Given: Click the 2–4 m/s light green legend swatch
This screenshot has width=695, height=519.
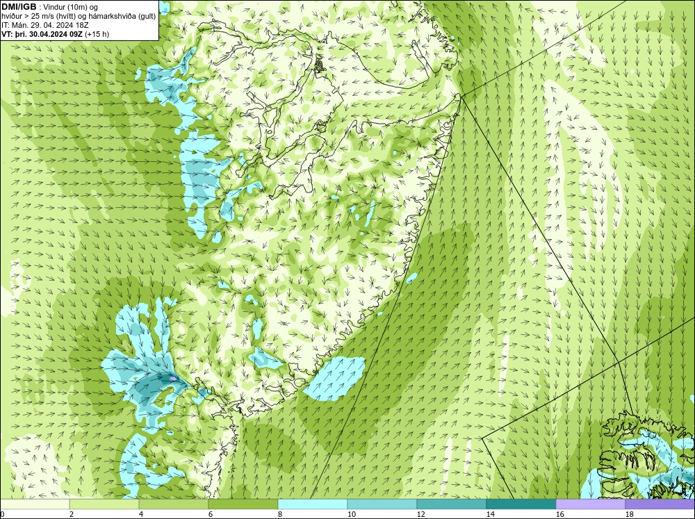Looking at the screenshot, I should 104,504.
